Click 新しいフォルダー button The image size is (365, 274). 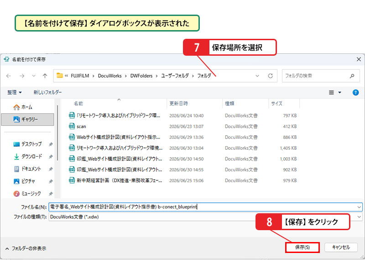[47, 93]
